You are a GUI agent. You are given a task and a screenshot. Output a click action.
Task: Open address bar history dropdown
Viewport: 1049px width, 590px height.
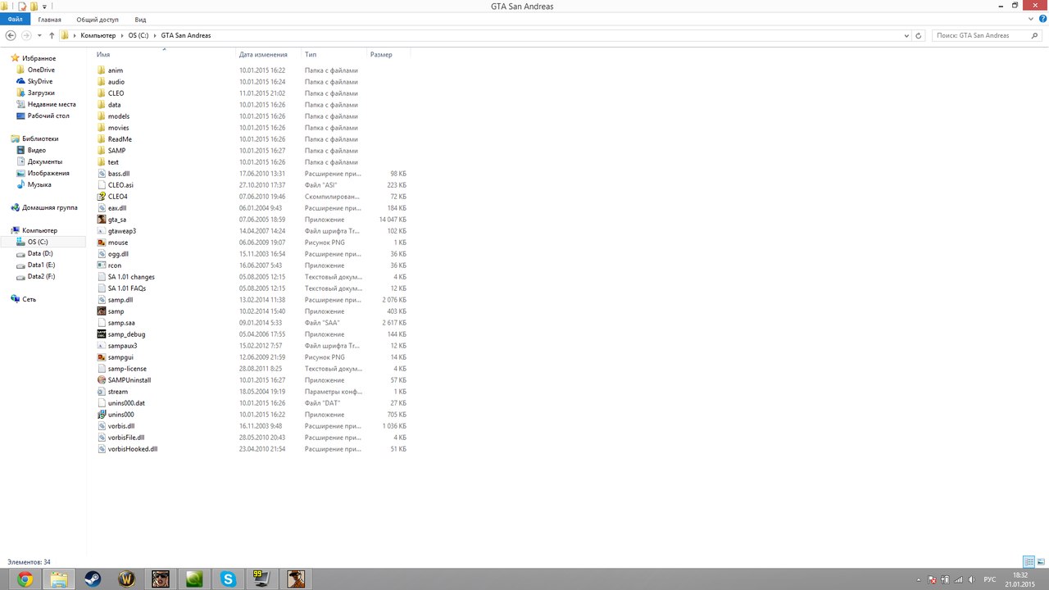[x=906, y=35]
